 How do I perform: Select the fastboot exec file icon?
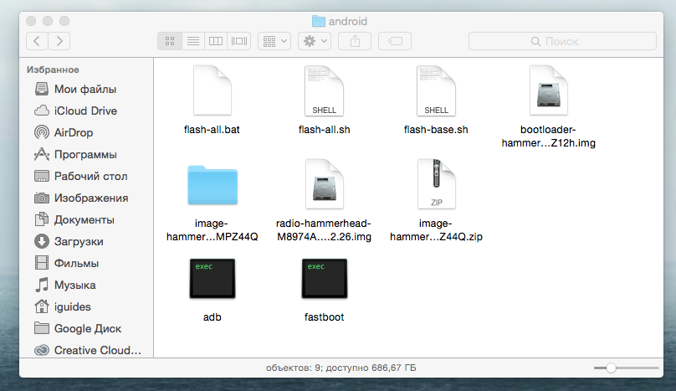(x=325, y=279)
